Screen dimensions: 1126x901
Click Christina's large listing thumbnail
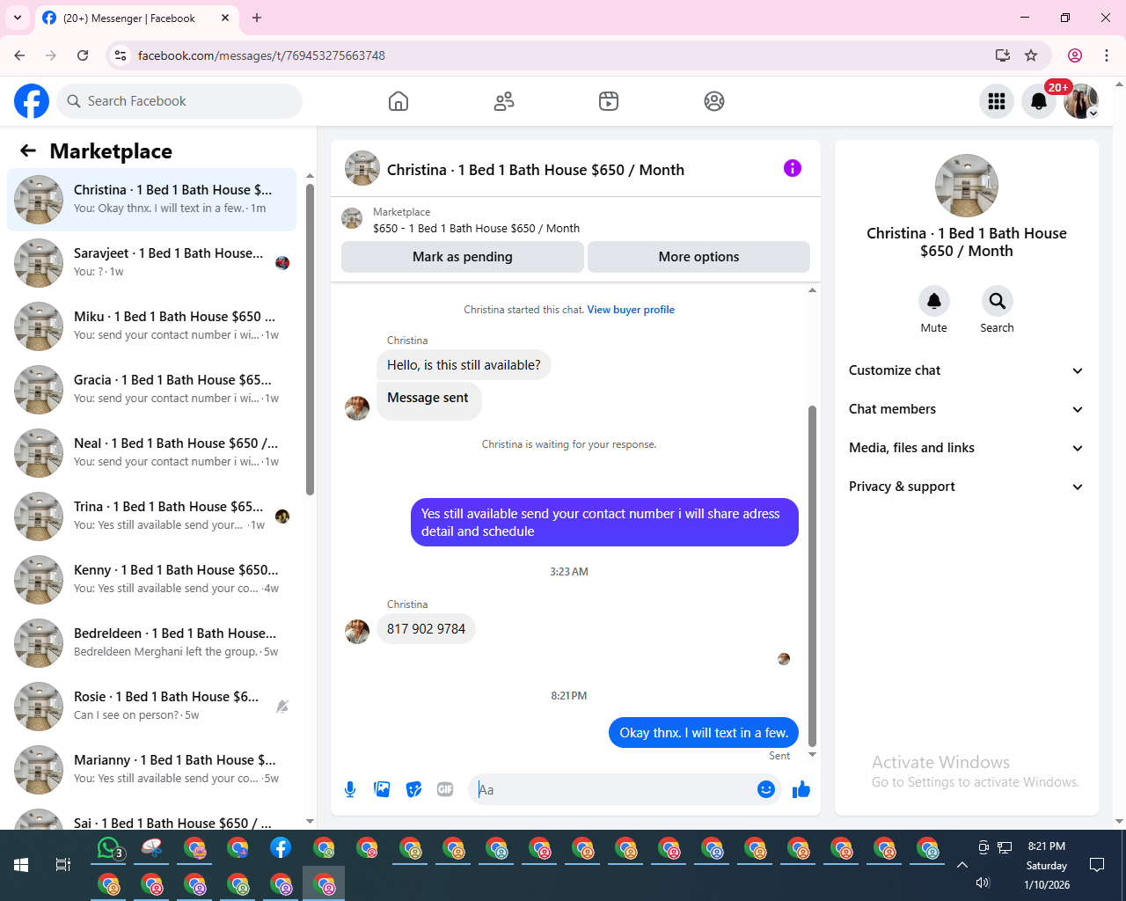[x=966, y=186]
